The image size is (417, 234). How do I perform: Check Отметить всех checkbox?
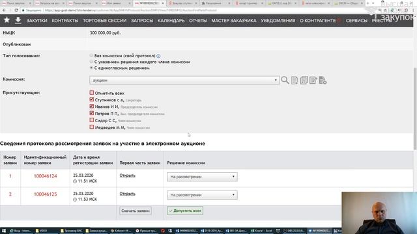click(x=92, y=93)
